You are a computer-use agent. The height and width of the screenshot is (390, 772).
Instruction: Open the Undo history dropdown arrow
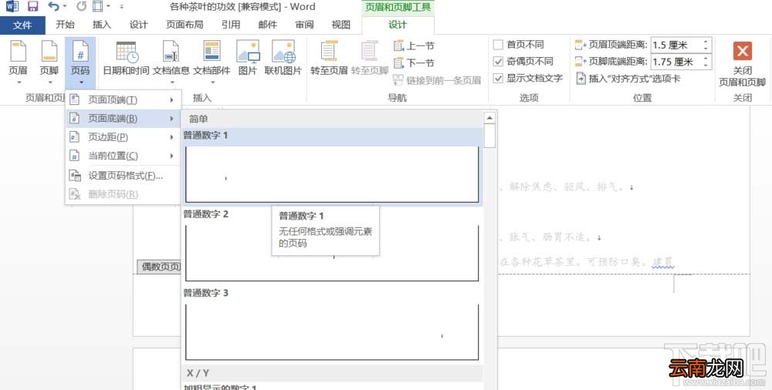65,7
